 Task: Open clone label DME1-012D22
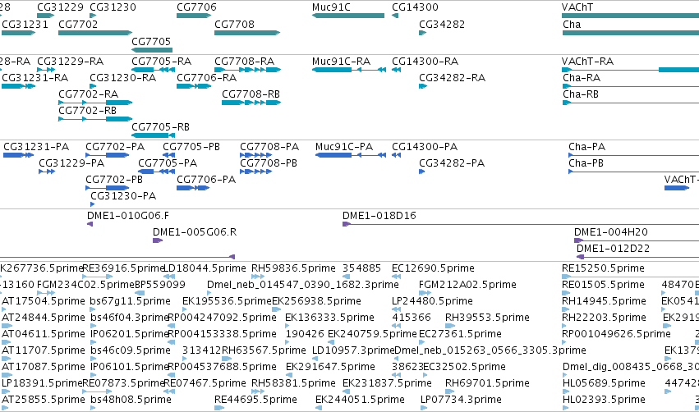tap(614, 249)
